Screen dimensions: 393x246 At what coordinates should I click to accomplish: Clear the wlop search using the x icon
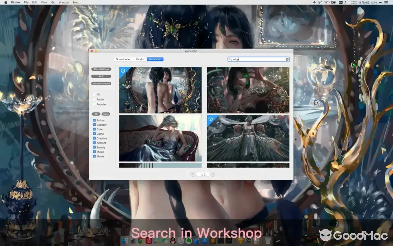click(287, 59)
